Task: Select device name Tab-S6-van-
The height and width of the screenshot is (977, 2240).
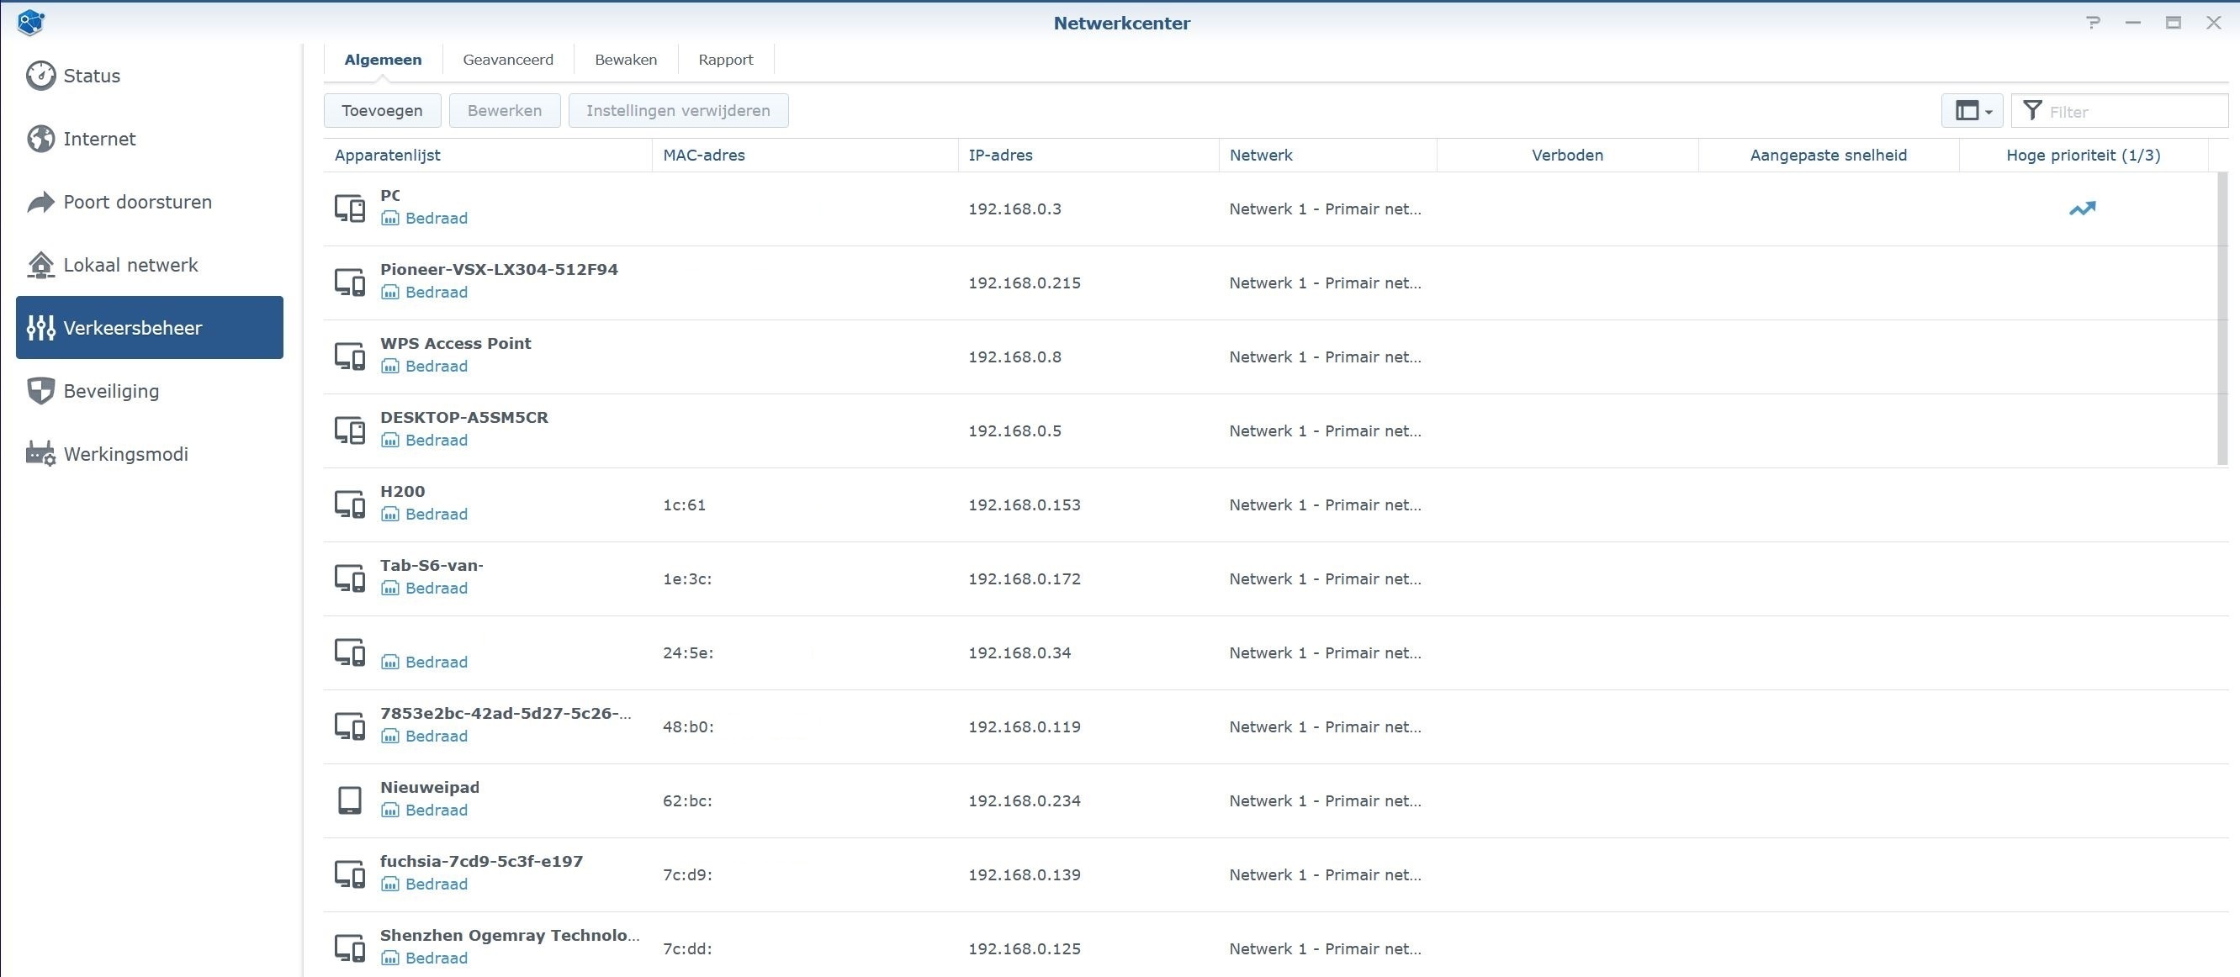Action: (432, 565)
